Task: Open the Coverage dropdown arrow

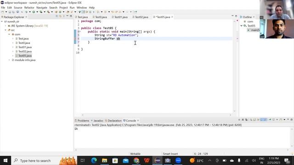Action: [x=45, y=12]
